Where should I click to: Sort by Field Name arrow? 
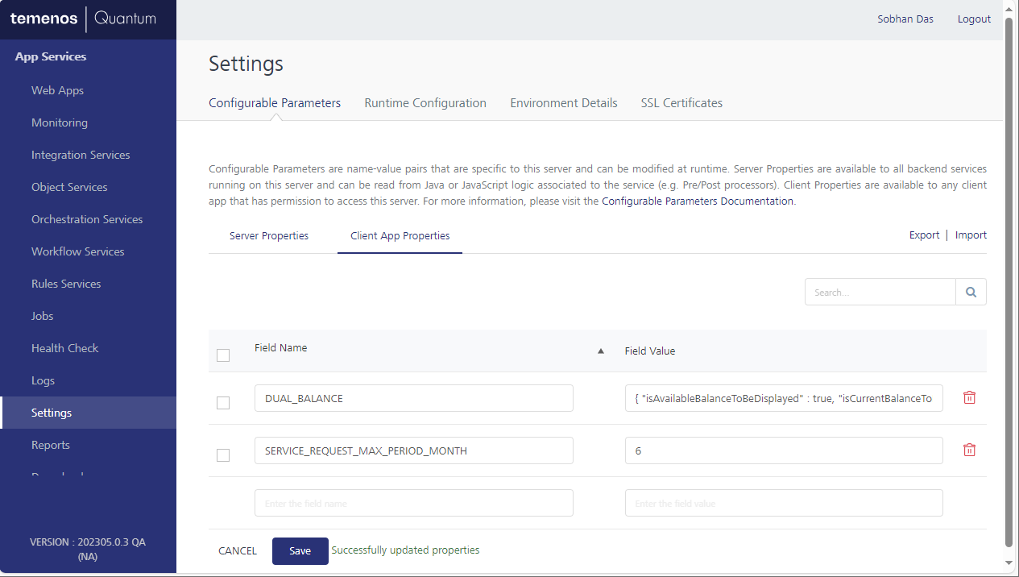[x=600, y=351]
